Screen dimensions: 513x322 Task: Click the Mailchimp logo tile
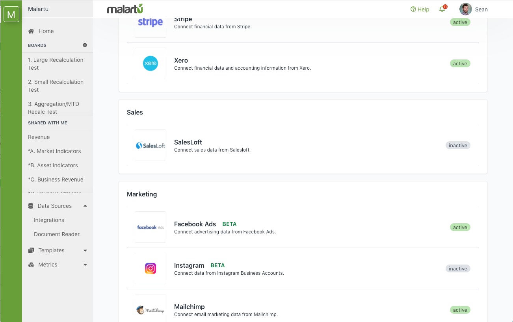pyautogui.click(x=150, y=310)
